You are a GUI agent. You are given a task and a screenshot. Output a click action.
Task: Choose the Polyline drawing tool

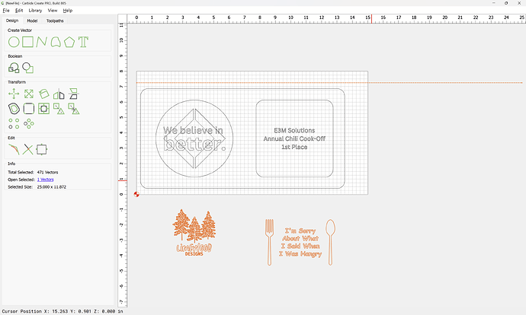click(42, 42)
